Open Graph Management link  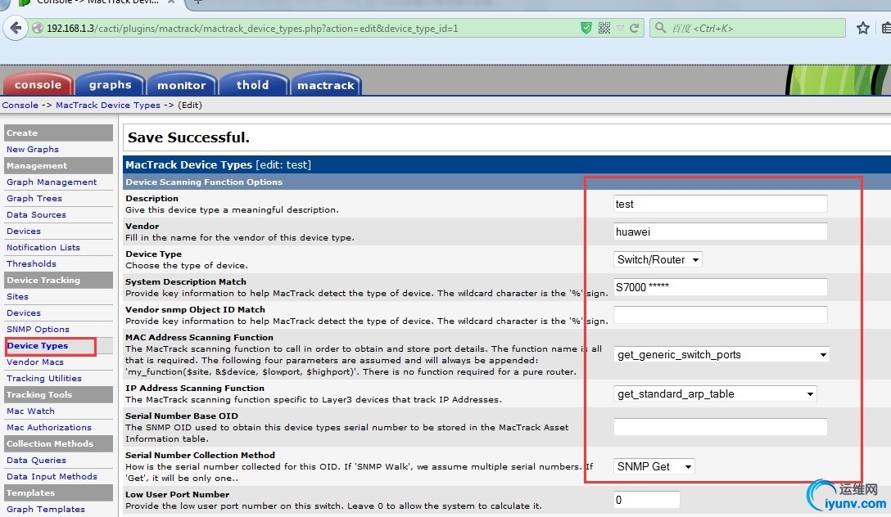[52, 182]
